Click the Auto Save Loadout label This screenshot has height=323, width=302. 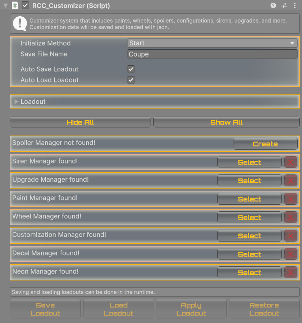click(x=49, y=69)
